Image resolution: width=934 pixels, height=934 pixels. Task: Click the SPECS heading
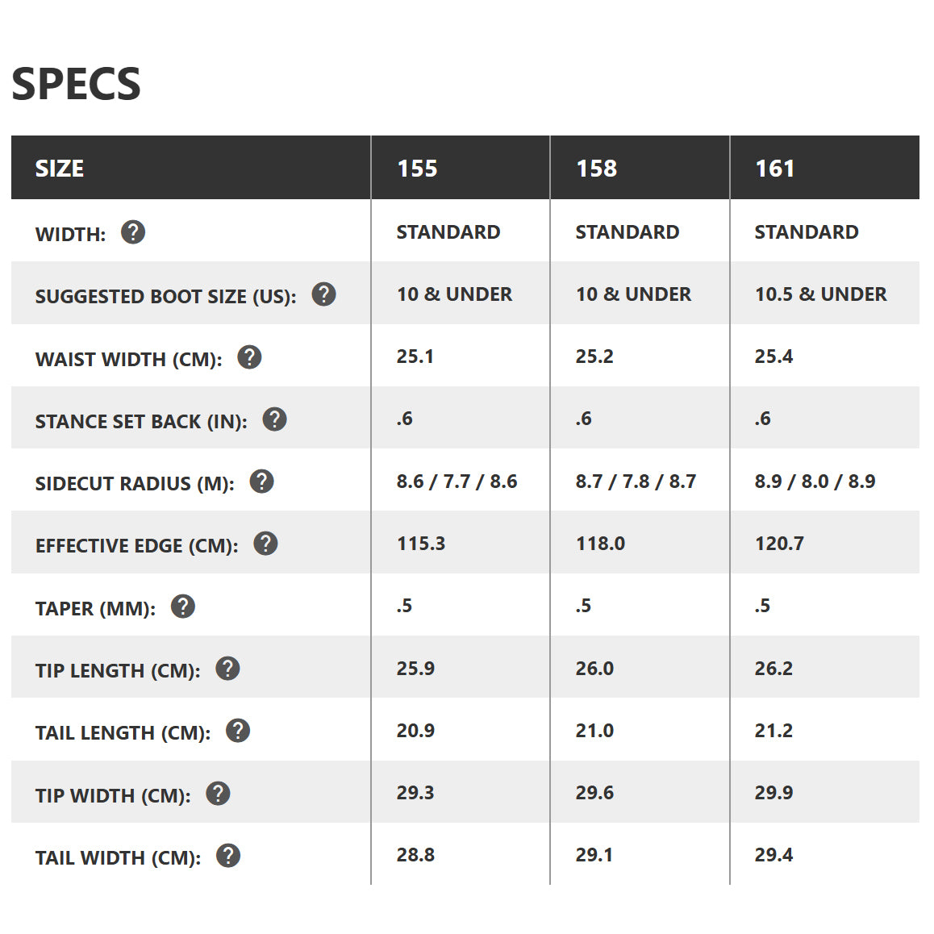76,84
